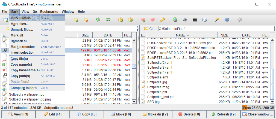276x119 pixels.
Task: Sort left panel by SIZE column
Action: (85, 35)
